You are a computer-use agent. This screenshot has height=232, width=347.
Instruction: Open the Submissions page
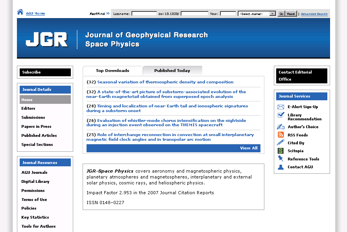click(33, 118)
